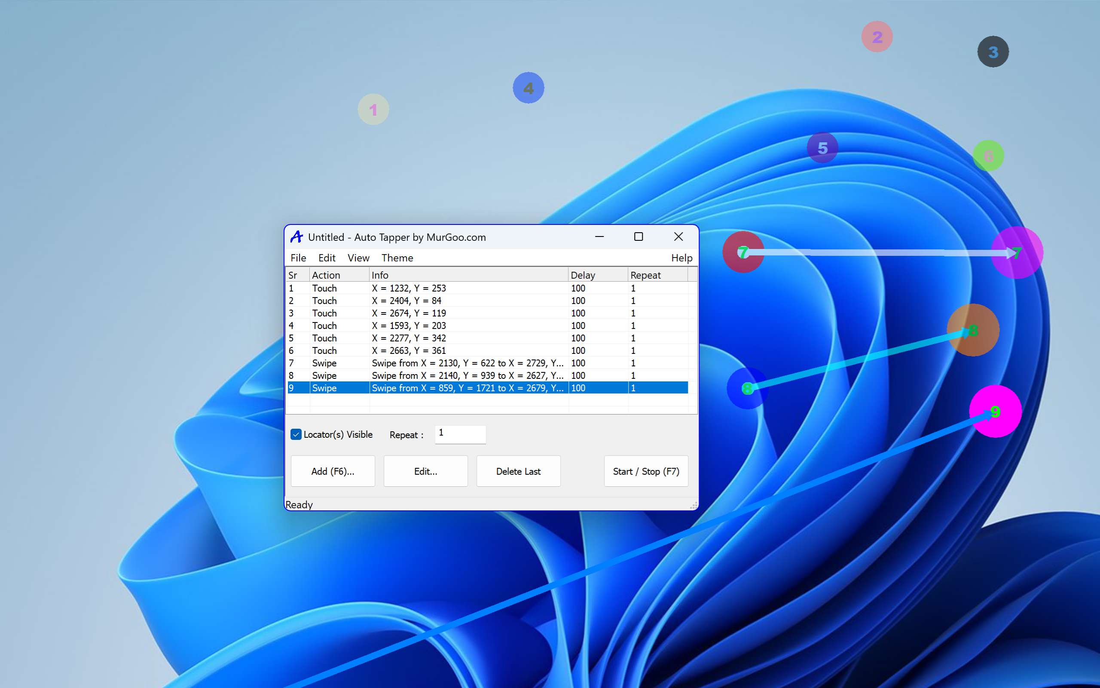1100x688 pixels.
Task: Open the Theme menu
Action: pos(397,258)
